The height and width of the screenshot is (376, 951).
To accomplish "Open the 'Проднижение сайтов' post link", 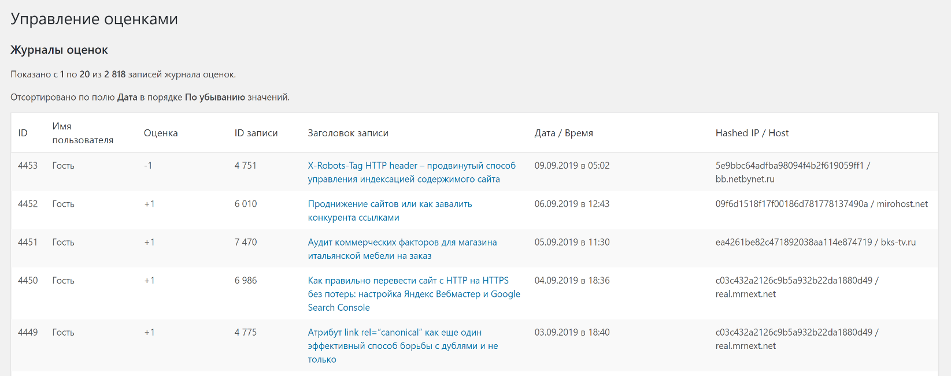I will (390, 204).
